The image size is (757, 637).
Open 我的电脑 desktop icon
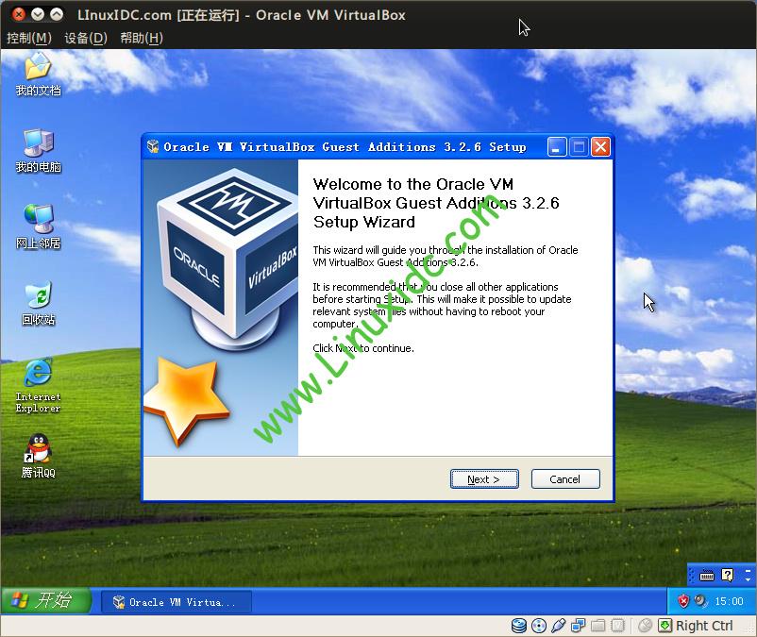pyautogui.click(x=38, y=151)
